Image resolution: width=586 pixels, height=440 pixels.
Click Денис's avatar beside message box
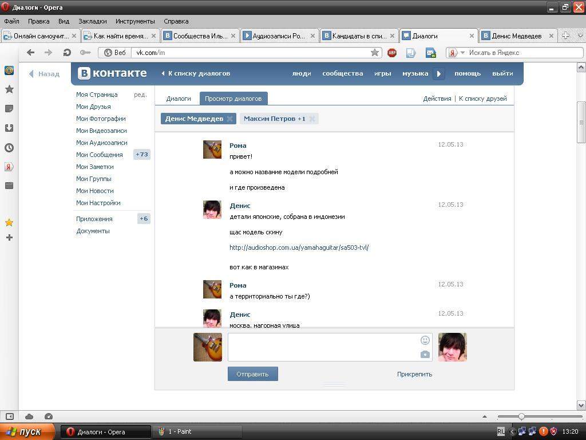(452, 347)
